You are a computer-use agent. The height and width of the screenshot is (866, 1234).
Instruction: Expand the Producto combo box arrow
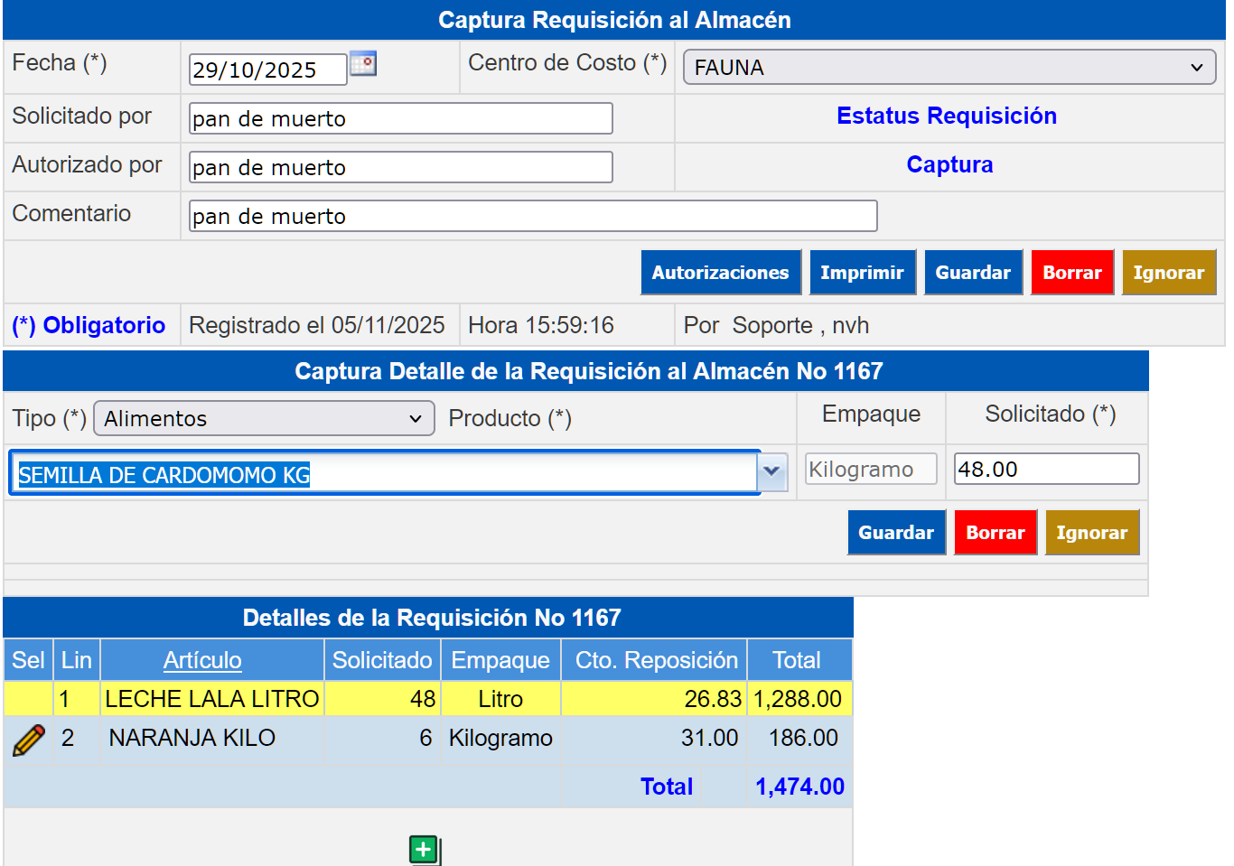tap(772, 471)
